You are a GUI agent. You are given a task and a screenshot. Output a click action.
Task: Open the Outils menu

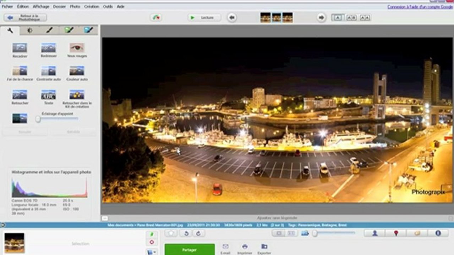(x=108, y=6)
